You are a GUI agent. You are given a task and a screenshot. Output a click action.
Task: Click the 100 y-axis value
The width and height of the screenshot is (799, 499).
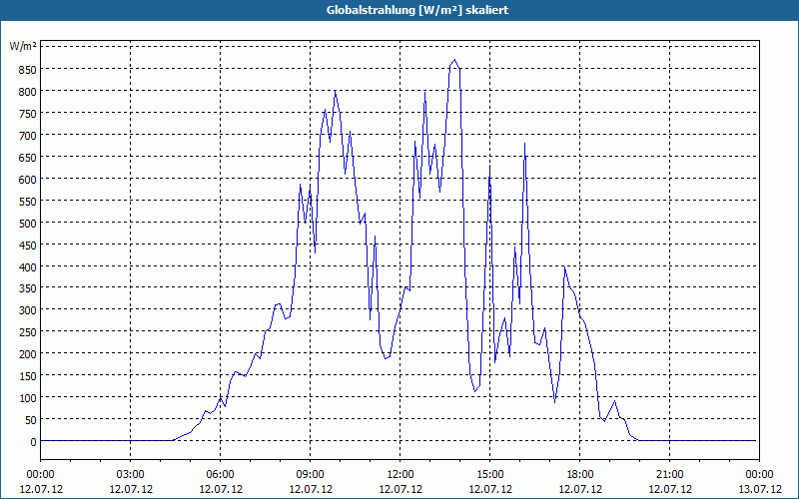click(28, 397)
